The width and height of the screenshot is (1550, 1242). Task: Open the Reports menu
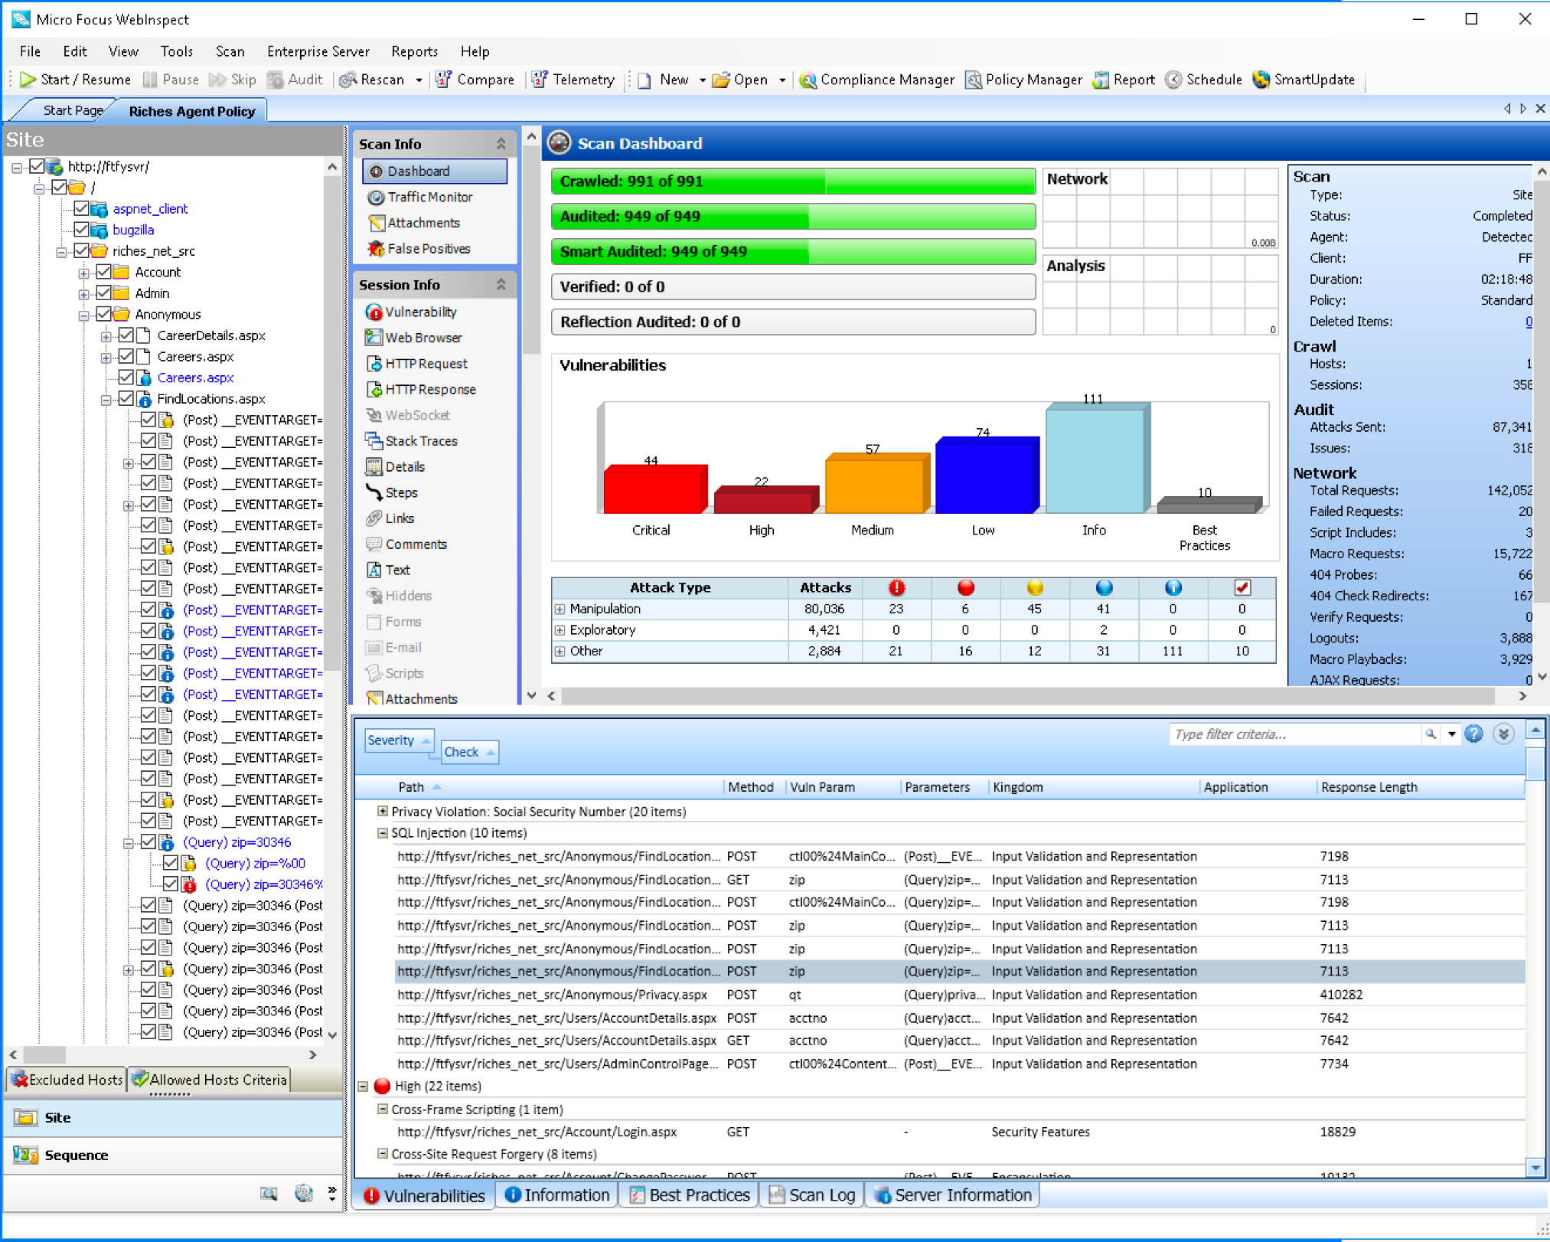(414, 51)
